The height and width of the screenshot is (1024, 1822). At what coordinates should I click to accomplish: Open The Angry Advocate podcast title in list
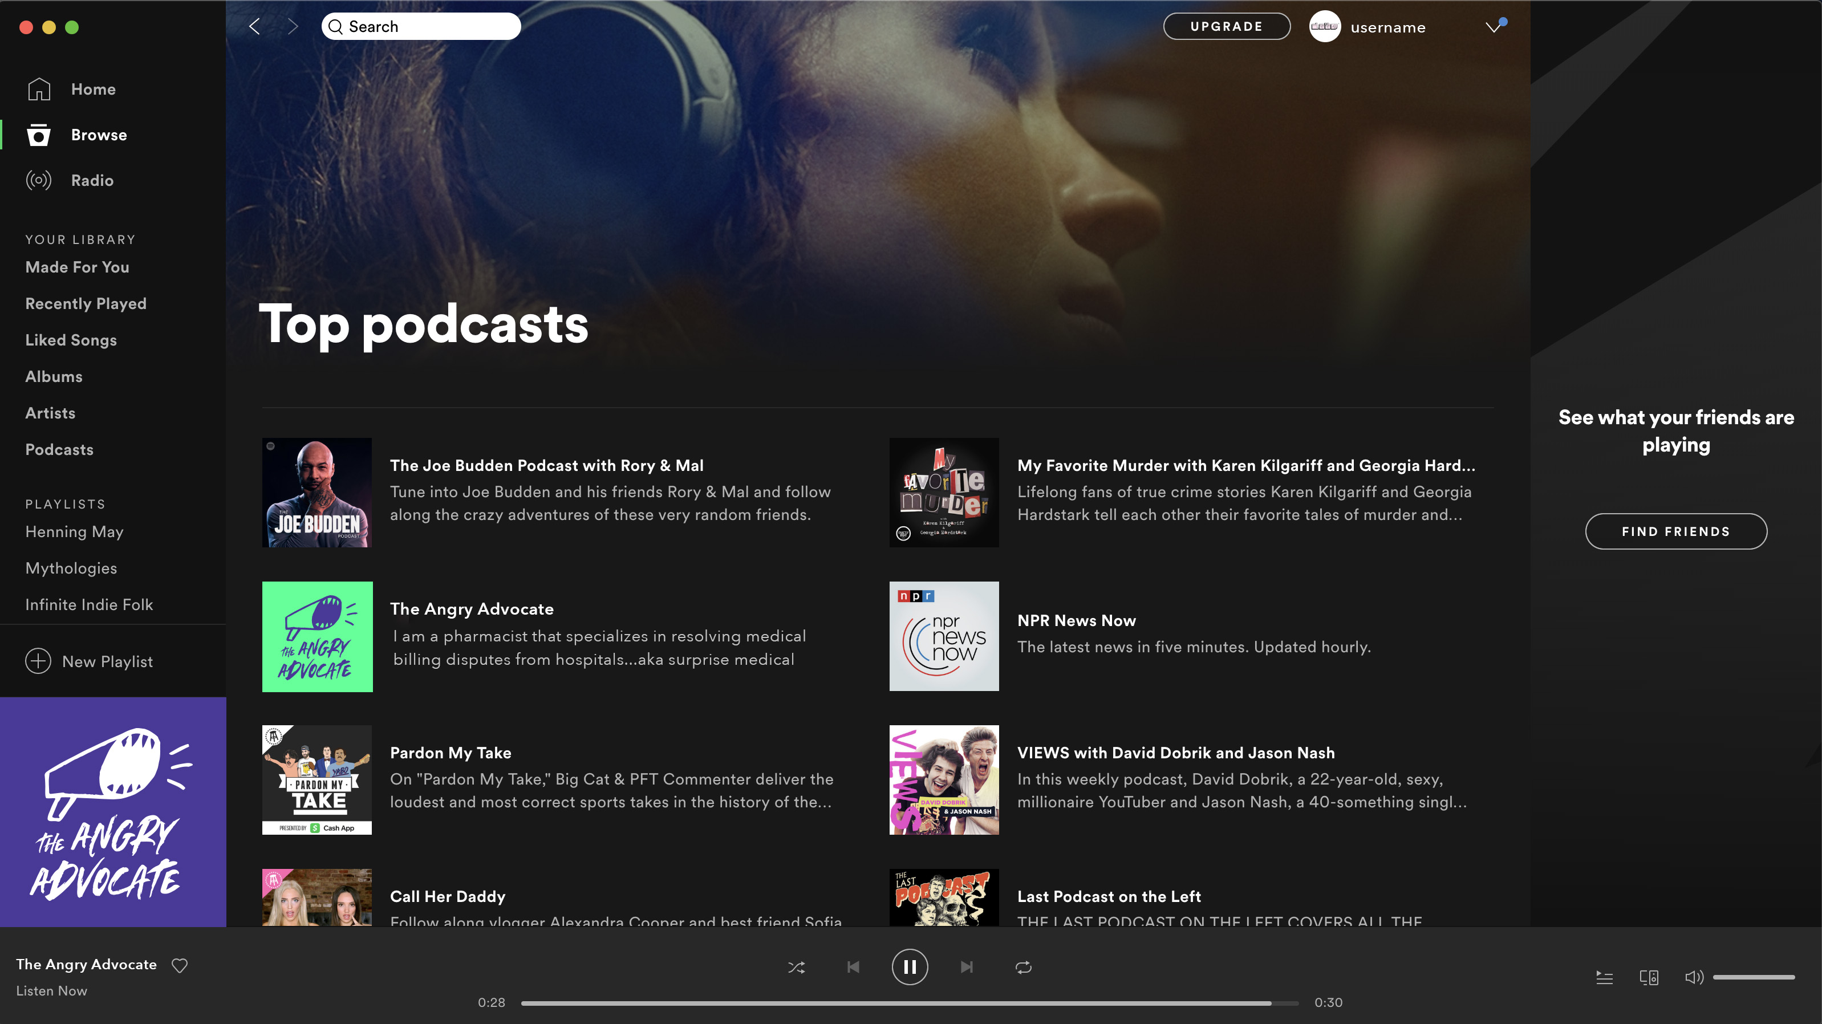[x=472, y=609]
